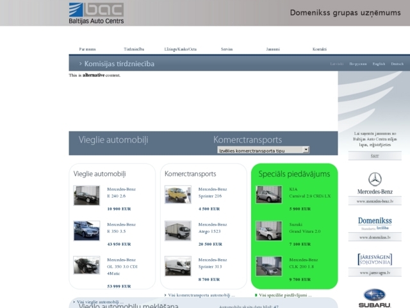Screen dimensions: 410x308
Task: Click the 43 950 EUR price
Action: point(119,244)
